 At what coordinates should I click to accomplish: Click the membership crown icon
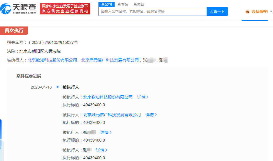pos(247,12)
